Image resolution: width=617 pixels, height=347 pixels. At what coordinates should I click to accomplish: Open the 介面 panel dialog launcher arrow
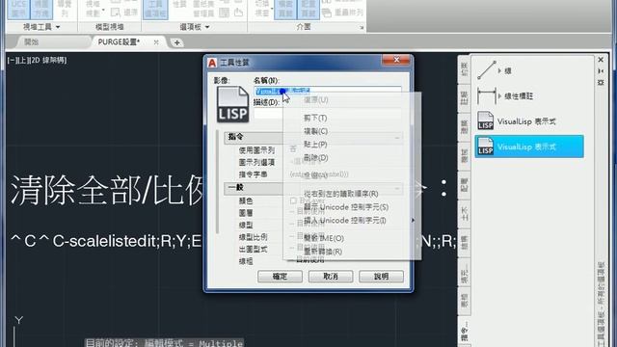point(362,28)
